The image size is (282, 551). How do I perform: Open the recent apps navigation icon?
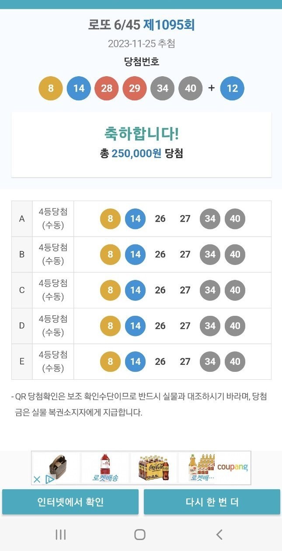click(60, 534)
